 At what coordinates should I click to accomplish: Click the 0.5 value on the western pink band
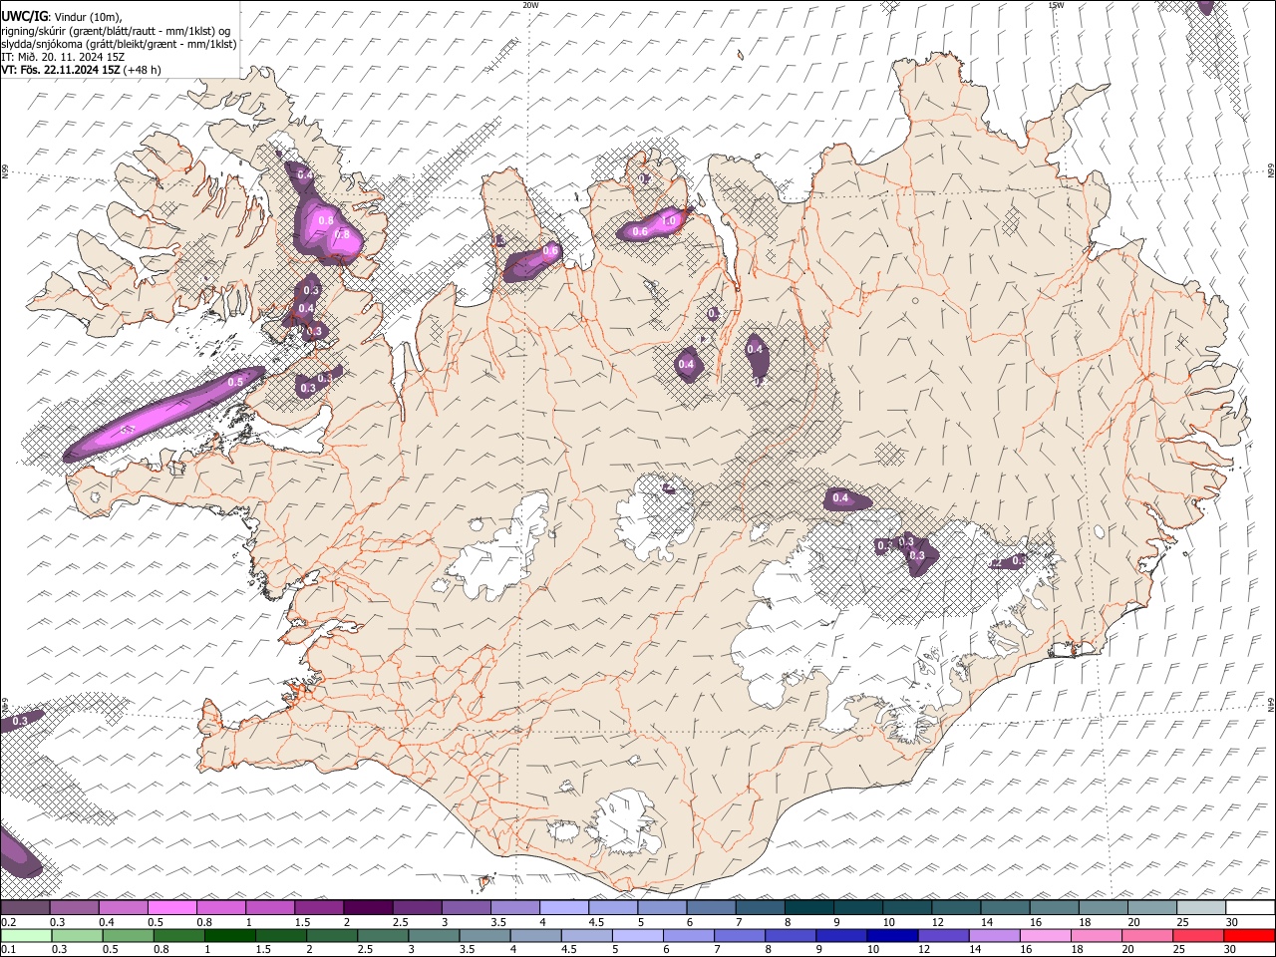(x=236, y=382)
